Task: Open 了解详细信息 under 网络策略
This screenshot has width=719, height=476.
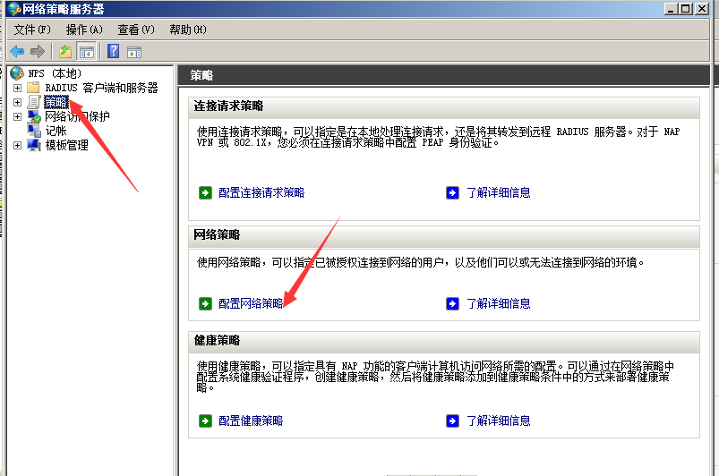Action: (x=499, y=303)
